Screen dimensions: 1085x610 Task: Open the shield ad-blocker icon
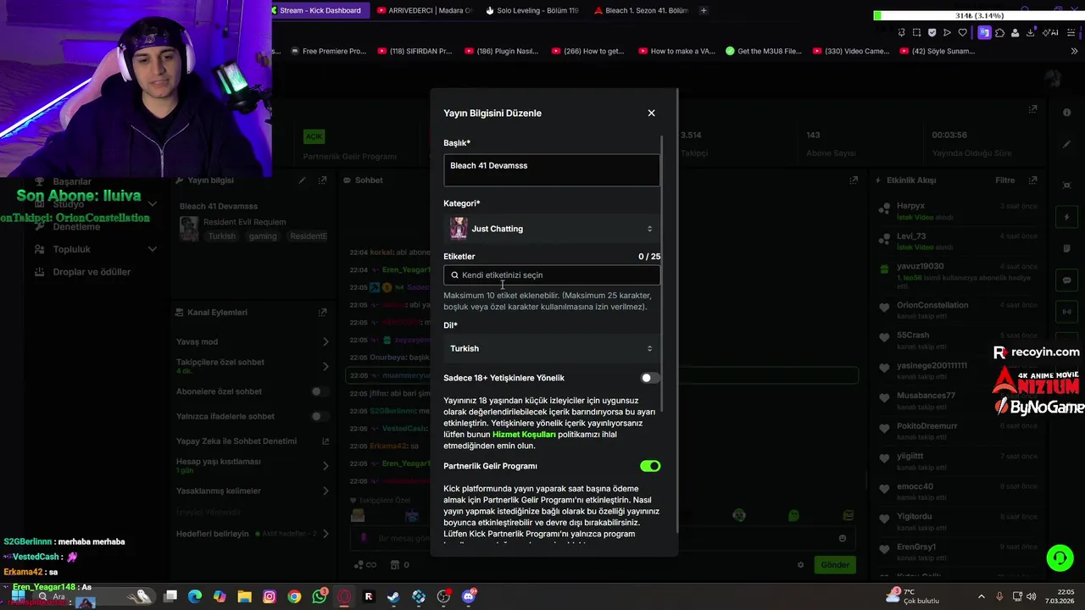[x=932, y=32]
